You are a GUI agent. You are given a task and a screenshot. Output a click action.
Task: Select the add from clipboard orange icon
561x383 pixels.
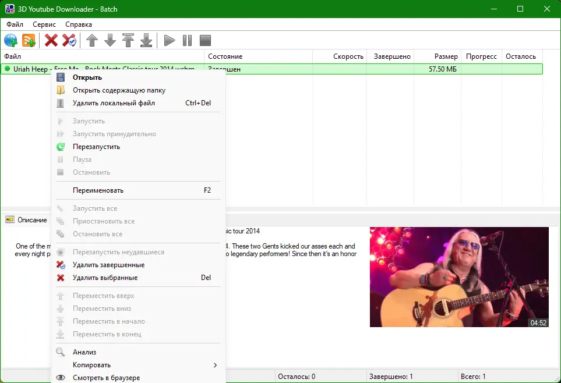28,40
